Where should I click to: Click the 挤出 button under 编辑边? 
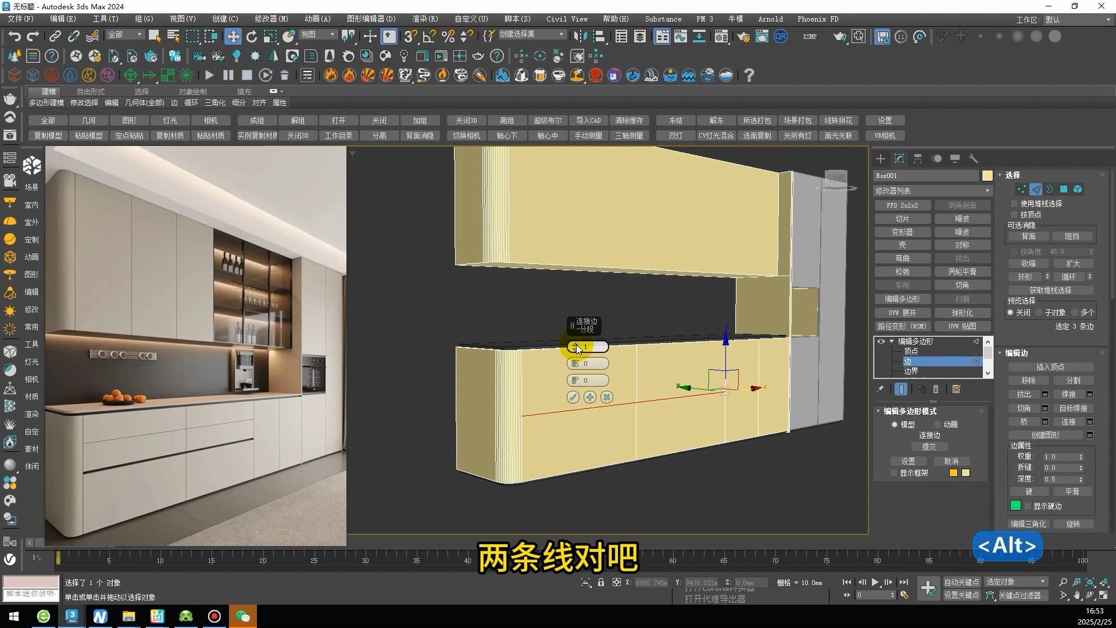click(x=1025, y=394)
